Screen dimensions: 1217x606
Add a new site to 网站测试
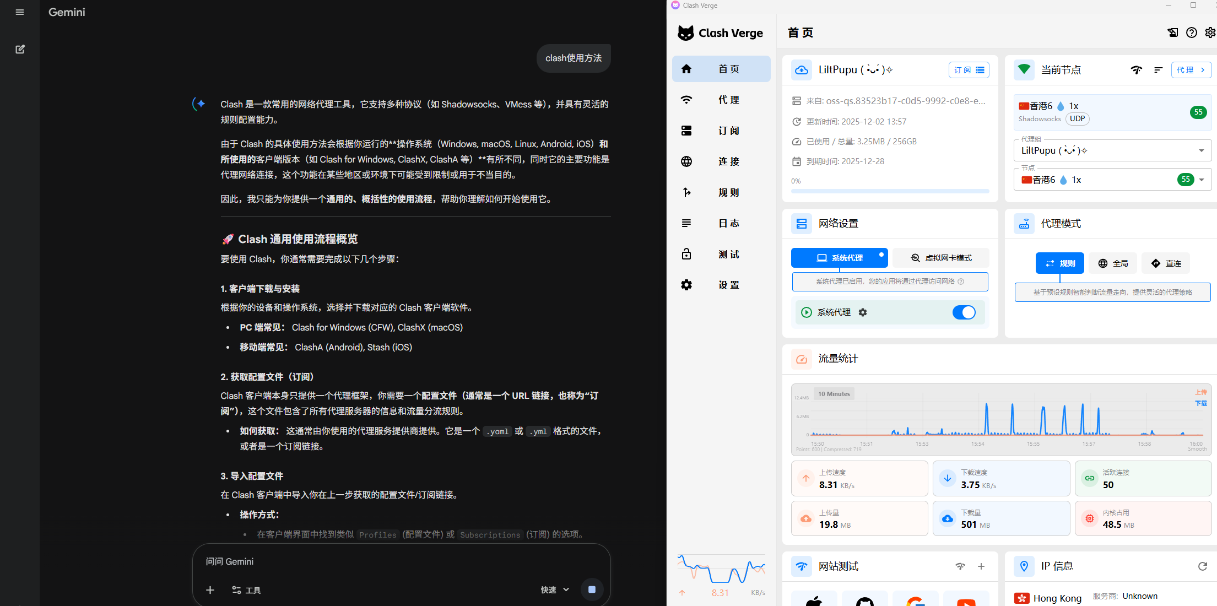tap(981, 566)
